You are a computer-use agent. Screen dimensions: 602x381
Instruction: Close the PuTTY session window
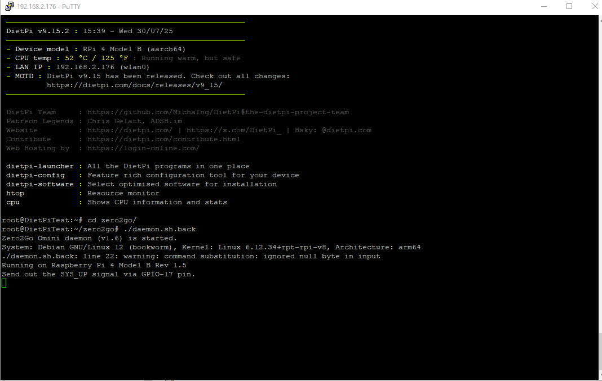pos(595,6)
